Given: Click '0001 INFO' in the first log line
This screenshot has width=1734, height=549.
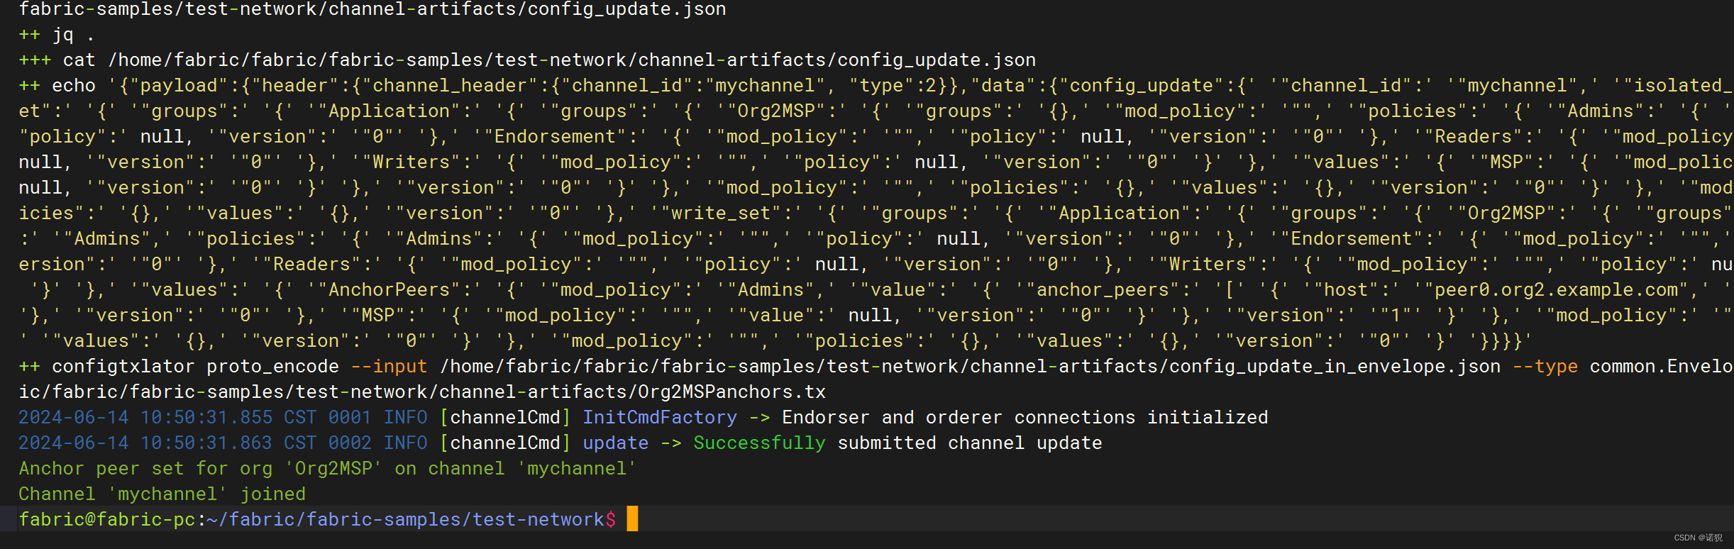Looking at the screenshot, I should [377, 417].
